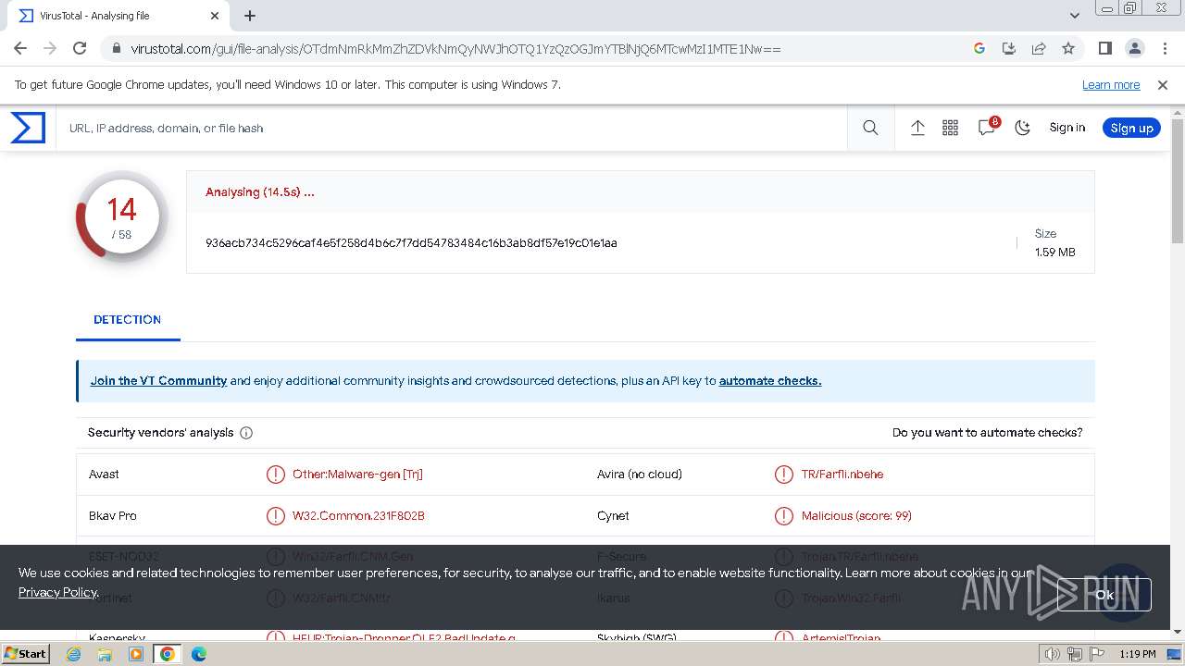This screenshot has height=666, width=1185.
Task: Click the Malicious (score: 99) result
Action: click(856, 516)
